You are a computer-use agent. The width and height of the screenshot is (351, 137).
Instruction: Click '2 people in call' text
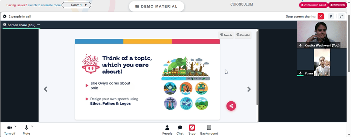[x=20, y=16]
